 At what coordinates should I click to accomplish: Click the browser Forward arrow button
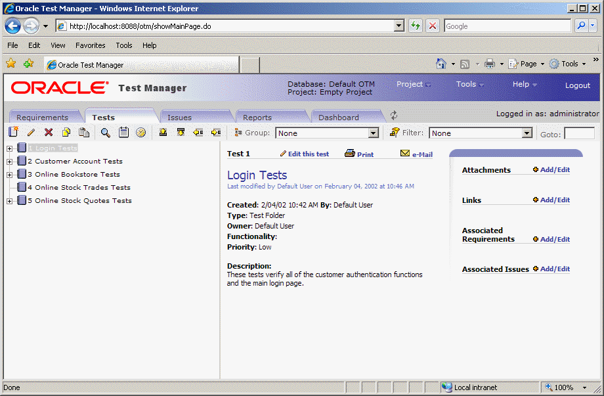point(32,26)
